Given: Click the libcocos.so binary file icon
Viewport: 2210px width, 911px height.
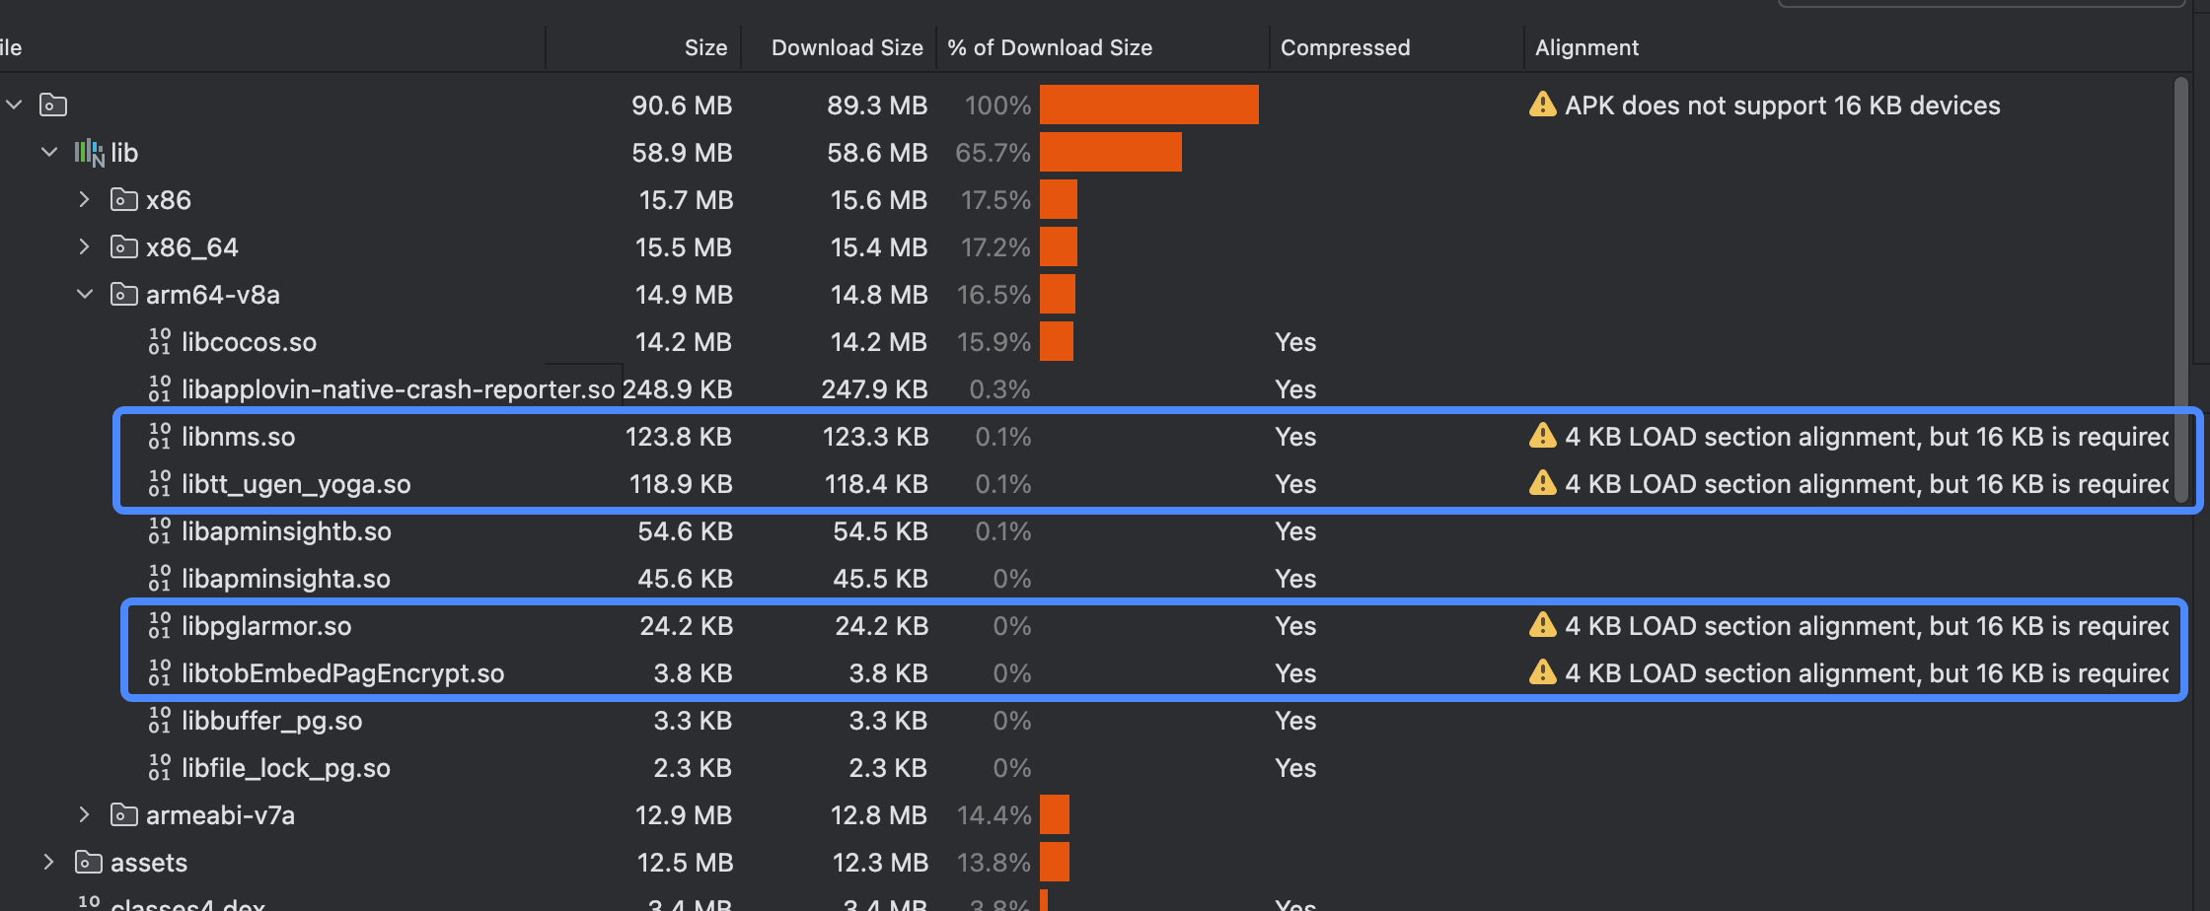Looking at the screenshot, I should (x=159, y=342).
